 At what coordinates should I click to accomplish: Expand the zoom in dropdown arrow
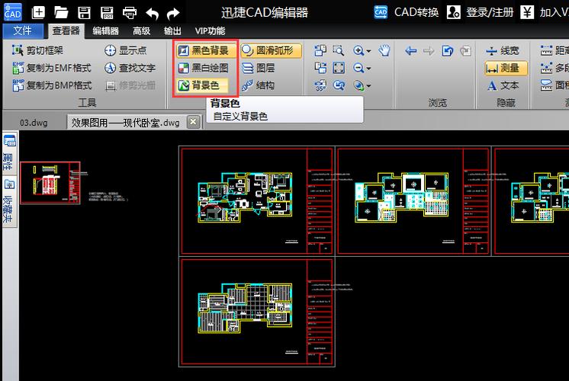(368, 51)
